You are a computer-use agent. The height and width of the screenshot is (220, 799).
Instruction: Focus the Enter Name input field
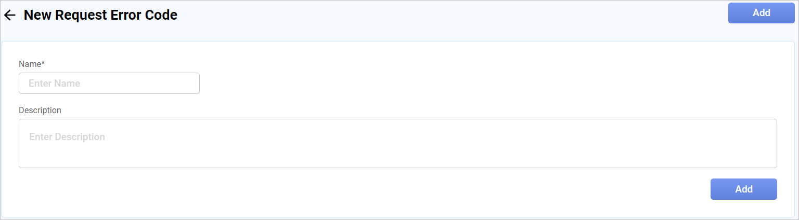pos(109,84)
